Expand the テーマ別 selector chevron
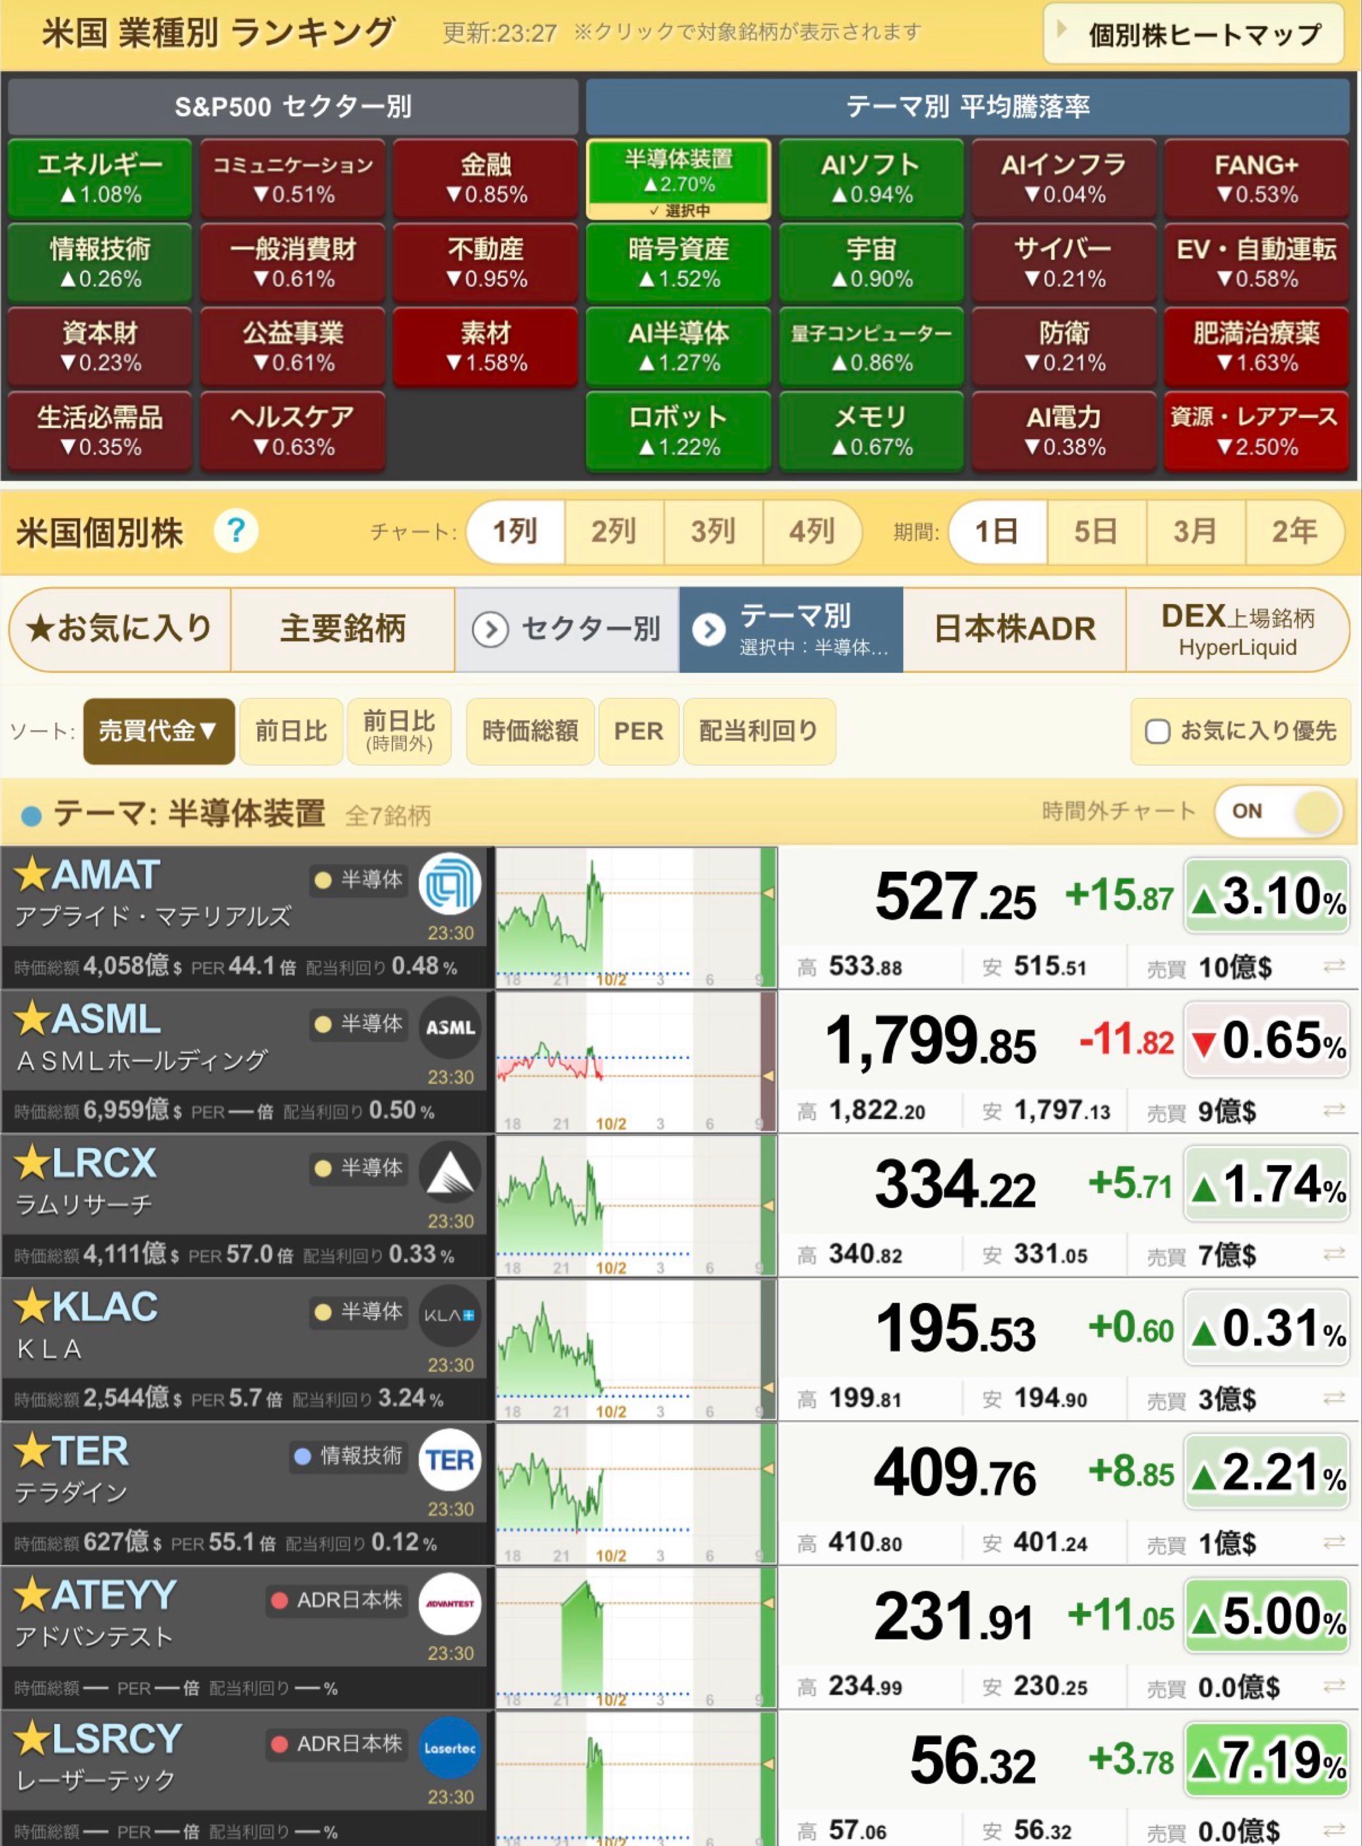 click(x=709, y=630)
